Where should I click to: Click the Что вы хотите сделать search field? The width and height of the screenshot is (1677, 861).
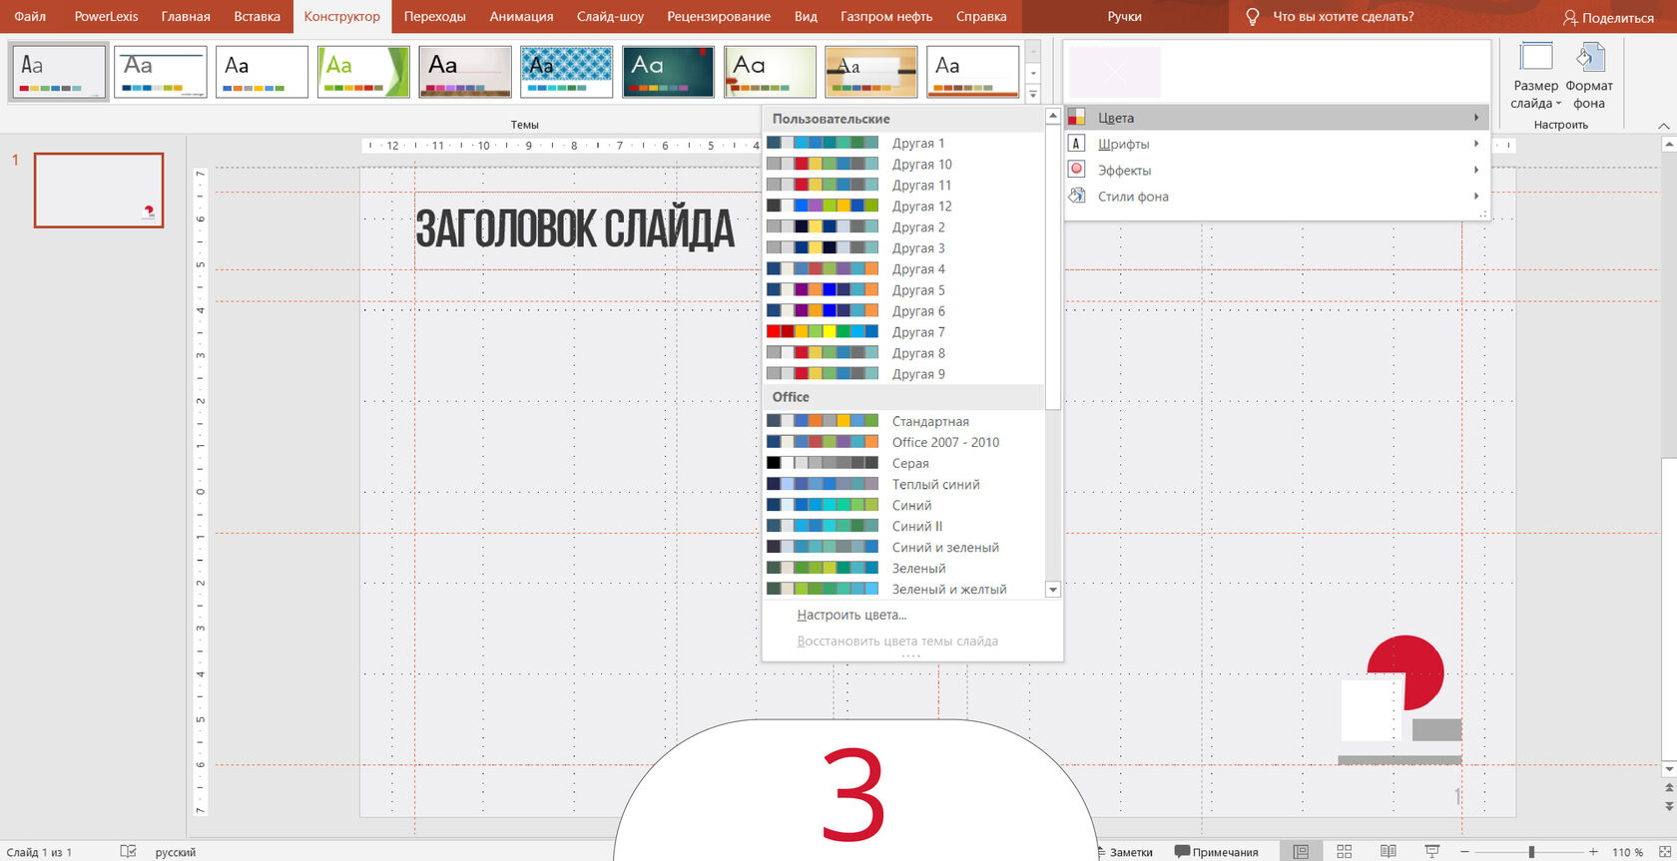(1343, 17)
